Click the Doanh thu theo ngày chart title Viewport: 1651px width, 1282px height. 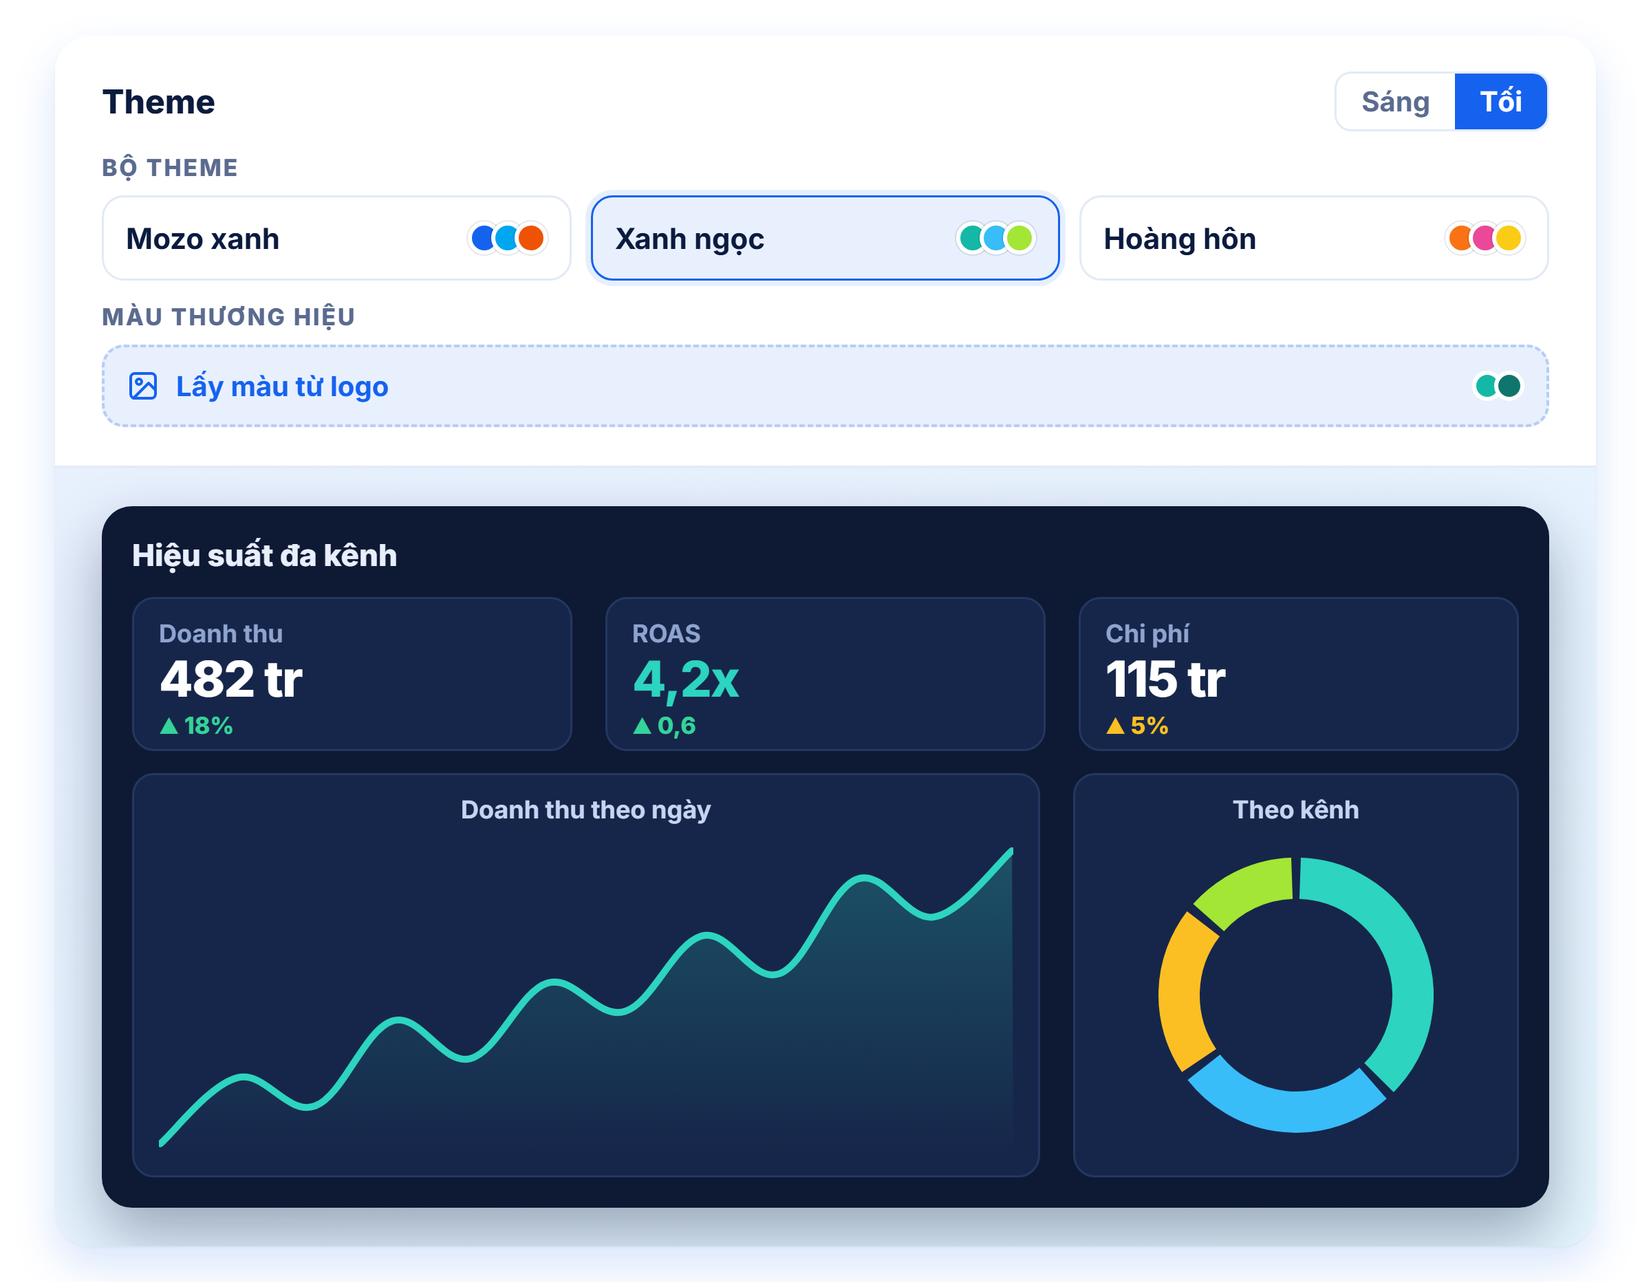pos(586,810)
